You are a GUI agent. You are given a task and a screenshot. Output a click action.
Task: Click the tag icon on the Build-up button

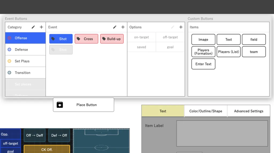click(x=104, y=39)
